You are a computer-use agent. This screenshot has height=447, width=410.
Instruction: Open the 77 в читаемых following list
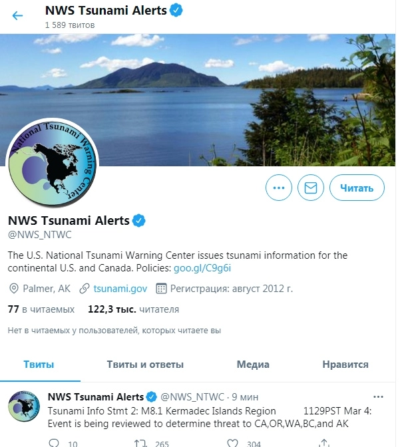pyautogui.click(x=41, y=309)
